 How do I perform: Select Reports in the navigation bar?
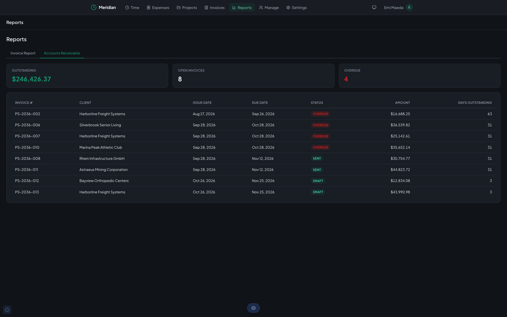[x=242, y=7]
